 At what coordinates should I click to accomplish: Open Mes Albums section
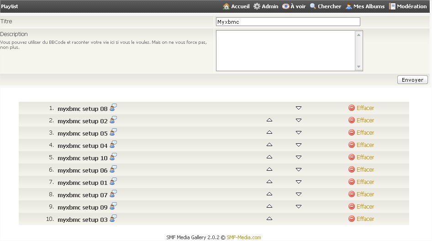(x=365, y=6)
